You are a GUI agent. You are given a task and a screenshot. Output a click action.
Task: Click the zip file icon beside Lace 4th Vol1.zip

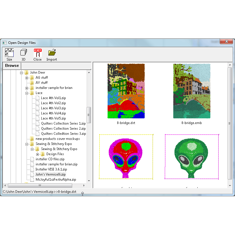coord(37,98)
